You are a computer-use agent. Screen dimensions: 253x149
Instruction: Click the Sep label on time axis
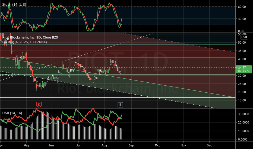pos(131,145)
